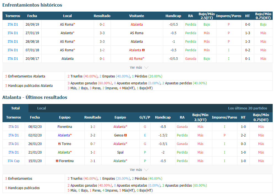Click the red card icon beside Fiorentina 15/01/20
Image resolution: width=276 pixels, height=196 pixels.
pos(57,161)
